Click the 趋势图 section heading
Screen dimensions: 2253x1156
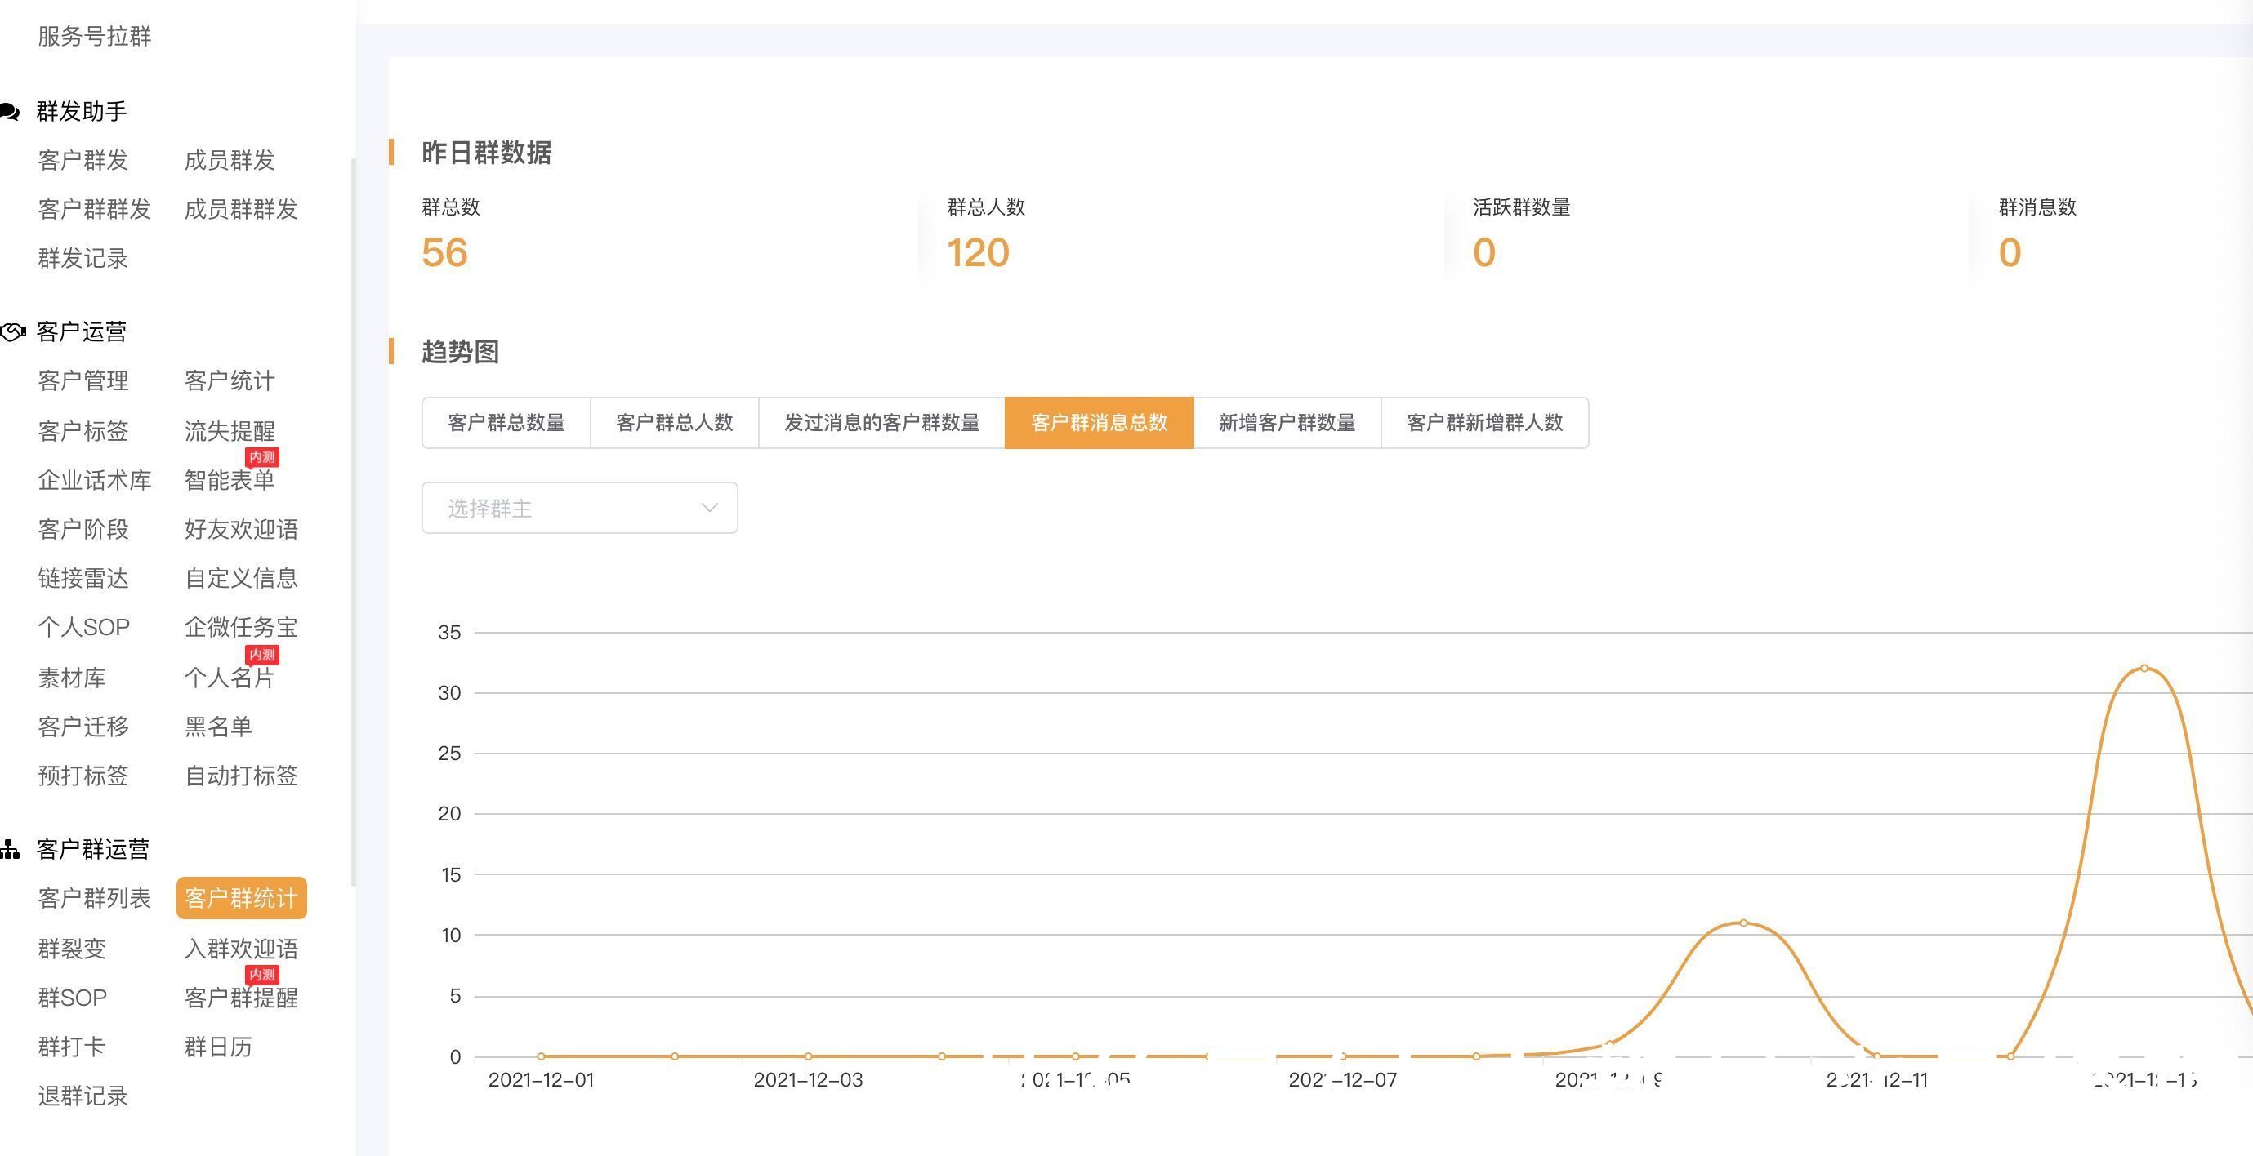[460, 352]
